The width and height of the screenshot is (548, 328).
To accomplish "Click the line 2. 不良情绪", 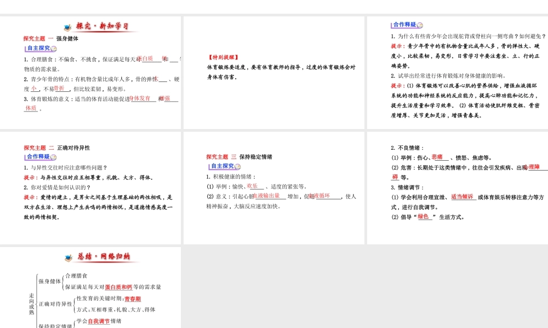I will [407, 148].
